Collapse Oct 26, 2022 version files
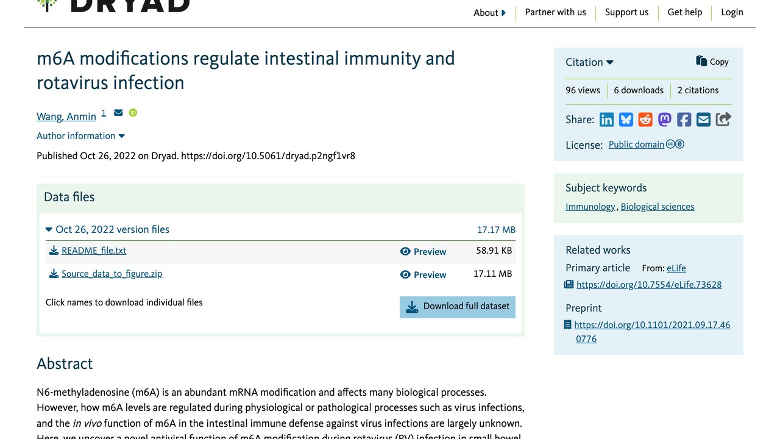This screenshot has width=780, height=439. pos(107,229)
